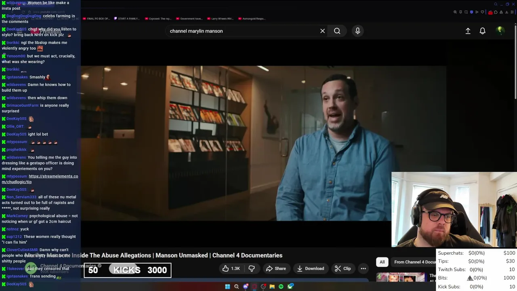This screenshot has height=291, width=517.
Task: Click chat username GrimaceGuntFarm
Action: [x=23, y=105]
